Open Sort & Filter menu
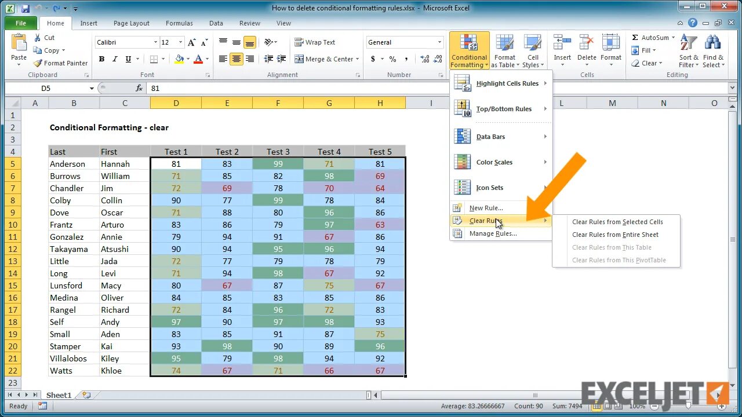Viewport: 742px width, 417px height. 689,51
